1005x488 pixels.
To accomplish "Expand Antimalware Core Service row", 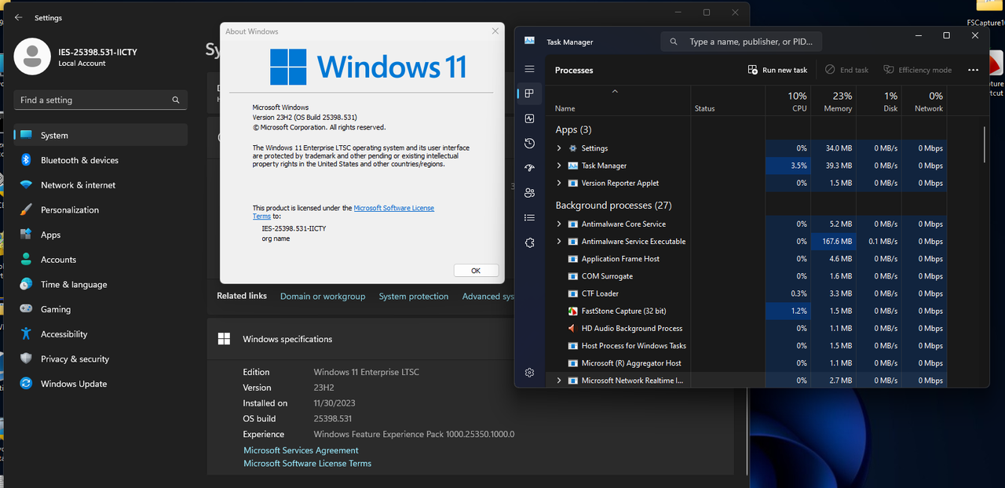I will coord(559,224).
